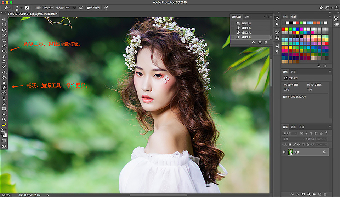Open the layer blend mode dropdown
Viewport: 340px width, 197px height.
[294, 139]
